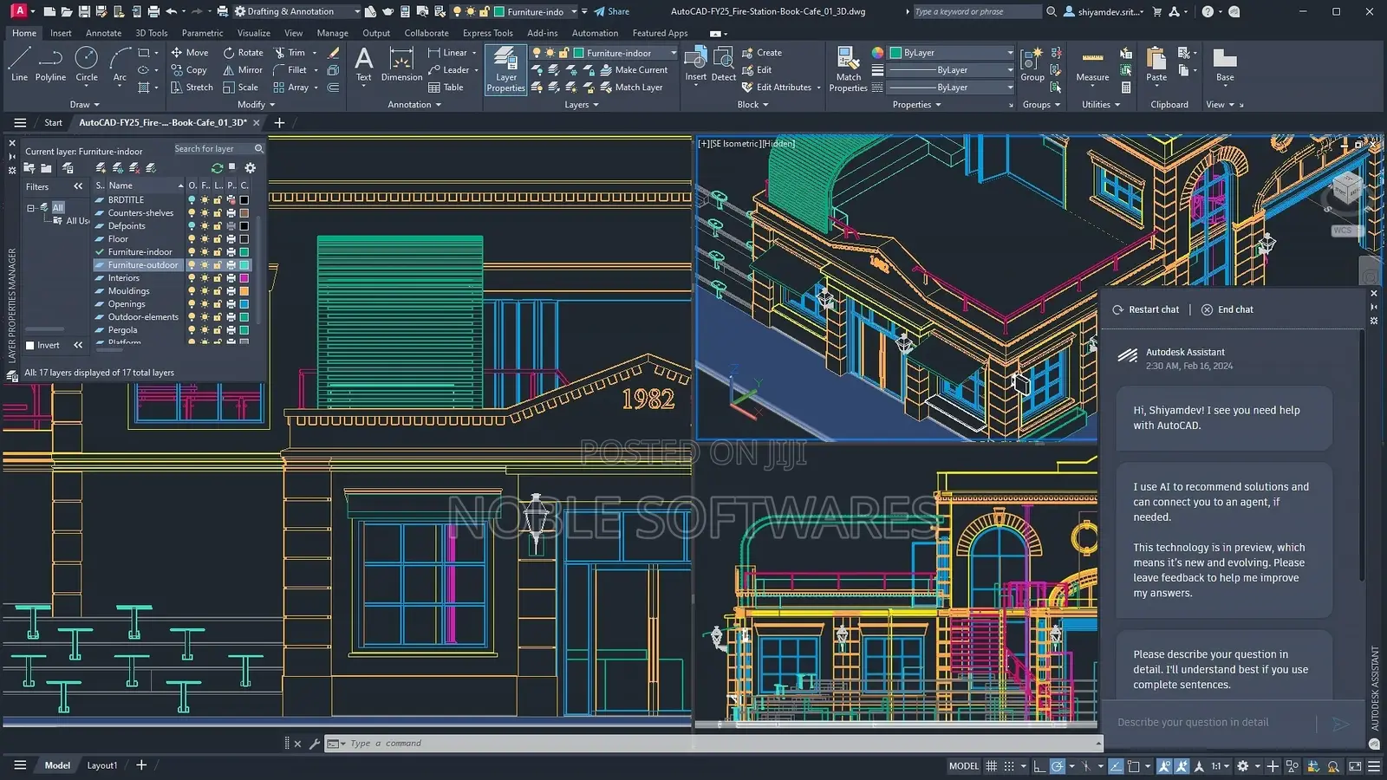The image size is (1387, 780).
Task: Select the Arc tool
Action: pyautogui.click(x=120, y=65)
